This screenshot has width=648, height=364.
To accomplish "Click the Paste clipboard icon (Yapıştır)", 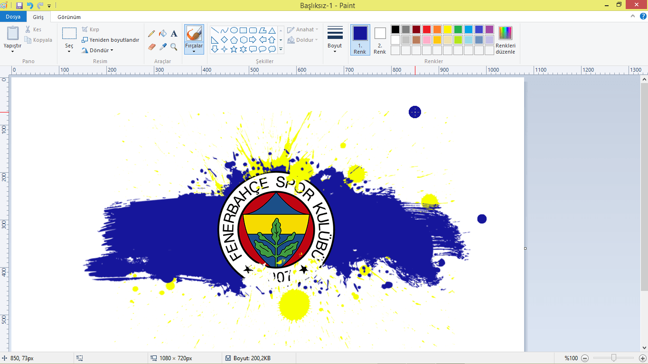I will tap(13, 33).
